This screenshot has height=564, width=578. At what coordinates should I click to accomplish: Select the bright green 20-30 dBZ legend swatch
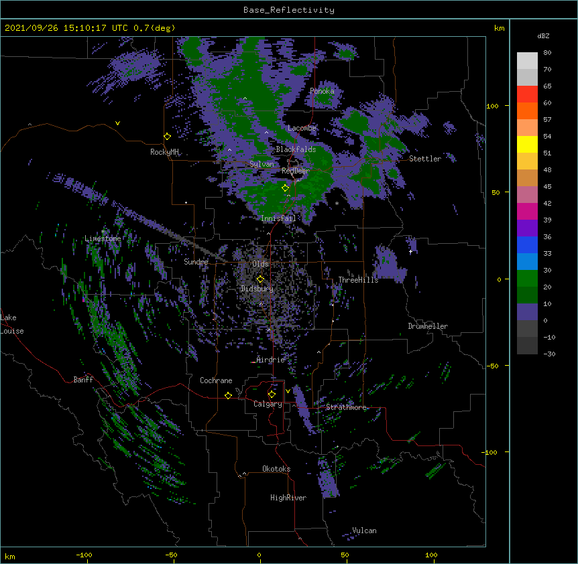(x=527, y=279)
